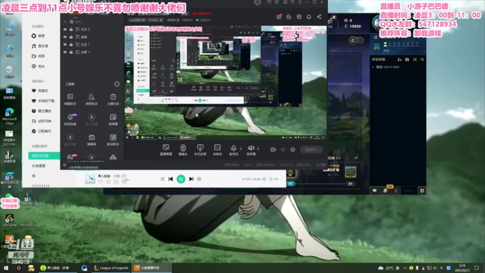This screenshot has height=273, width=485.
Task: Expand microphone options arrow
Action: [241, 148]
